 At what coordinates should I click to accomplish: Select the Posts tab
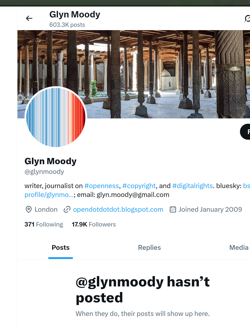click(x=61, y=248)
